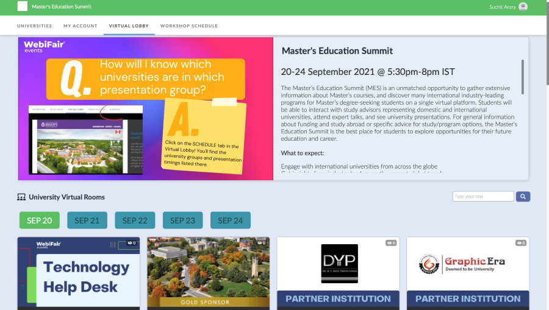Select the SEP 20 date button
Image resolution: width=549 pixels, height=310 pixels.
coord(40,220)
